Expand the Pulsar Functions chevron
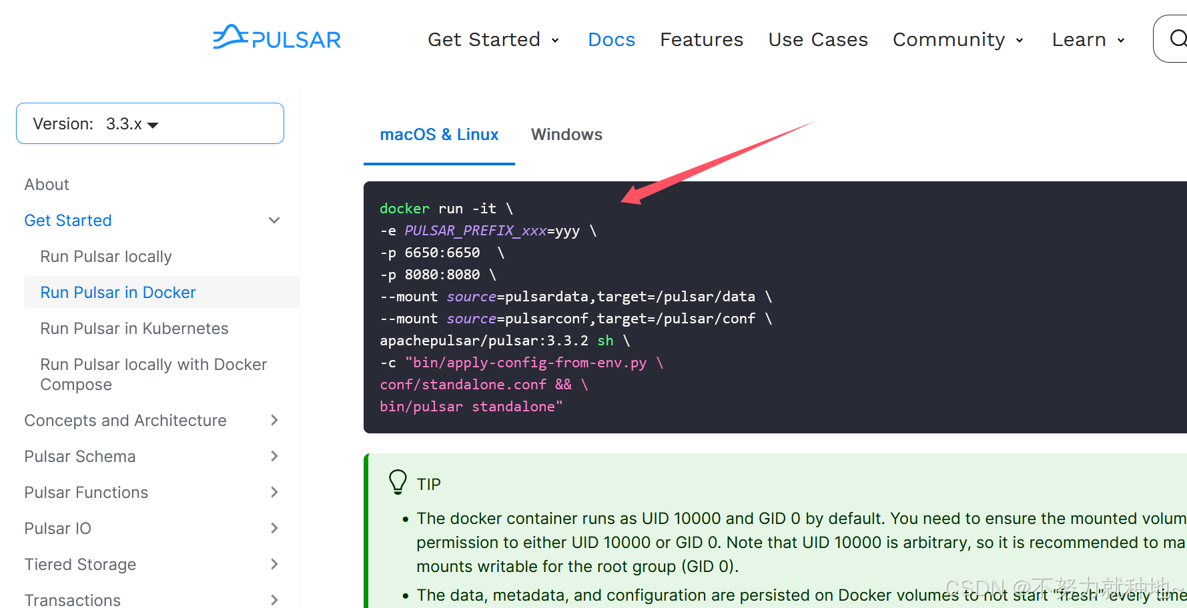 click(274, 492)
